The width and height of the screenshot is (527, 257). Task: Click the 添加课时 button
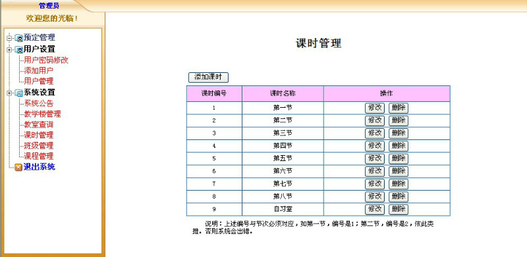coord(208,77)
